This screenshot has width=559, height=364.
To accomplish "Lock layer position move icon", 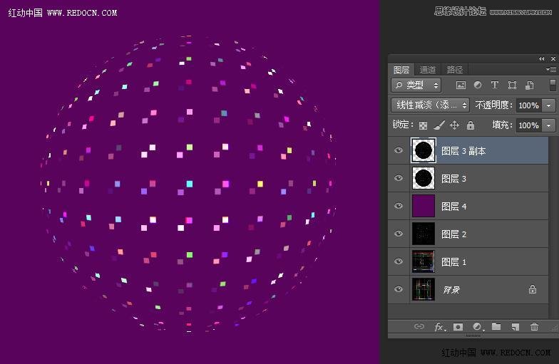I will click(x=454, y=125).
